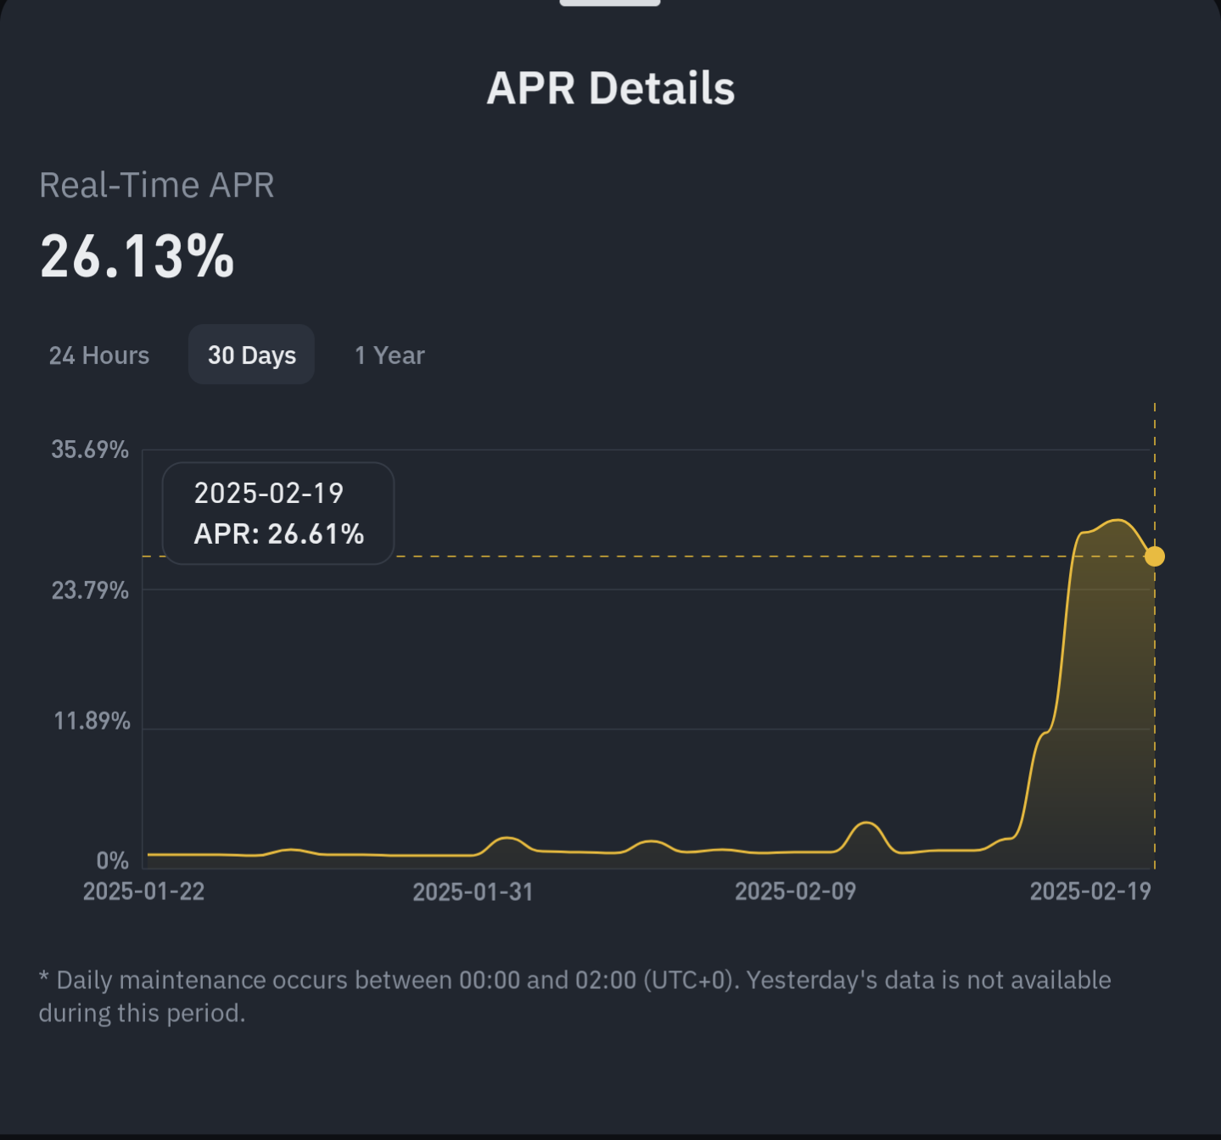
Task: Click the APR Details title
Action: tap(610, 88)
